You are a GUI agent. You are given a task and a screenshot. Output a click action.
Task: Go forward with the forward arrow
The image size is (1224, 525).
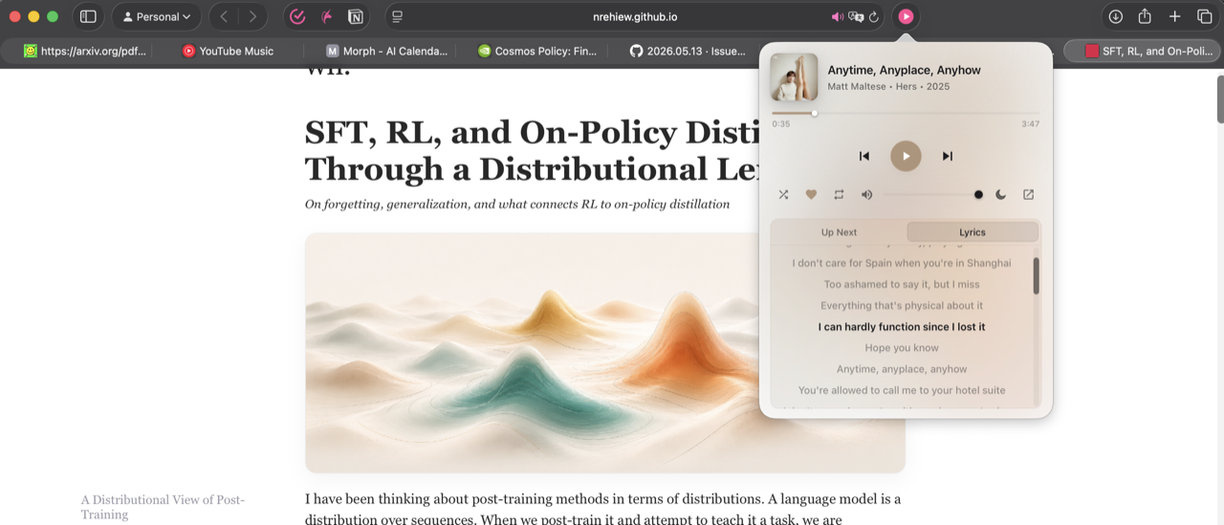[x=252, y=16]
